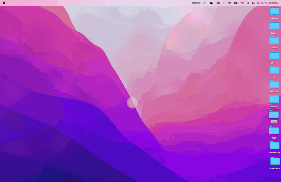Open Spotlight search magnifier

pyautogui.click(x=248, y=3)
